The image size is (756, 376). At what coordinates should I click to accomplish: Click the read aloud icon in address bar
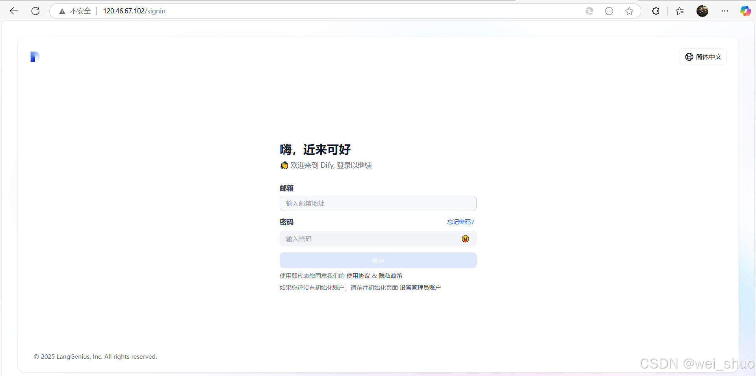589,11
